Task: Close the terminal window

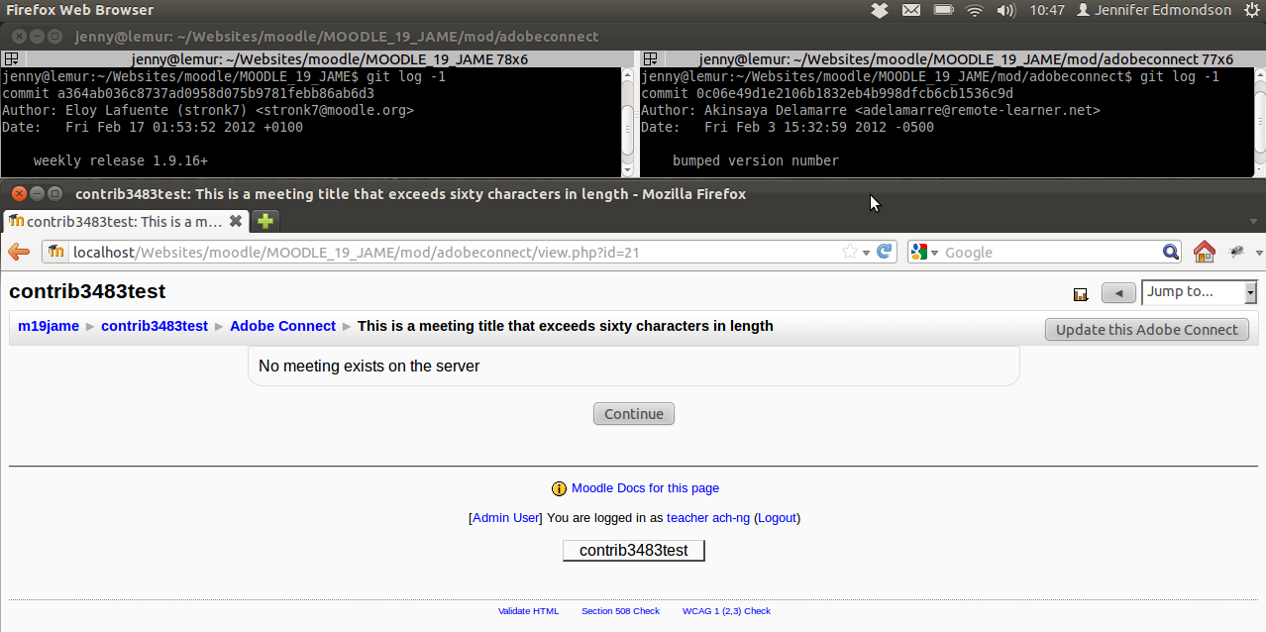Action: [x=18, y=37]
